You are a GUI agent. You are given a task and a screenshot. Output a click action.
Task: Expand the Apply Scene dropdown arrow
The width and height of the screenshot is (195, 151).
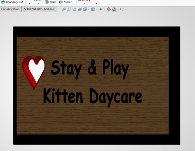118,9
